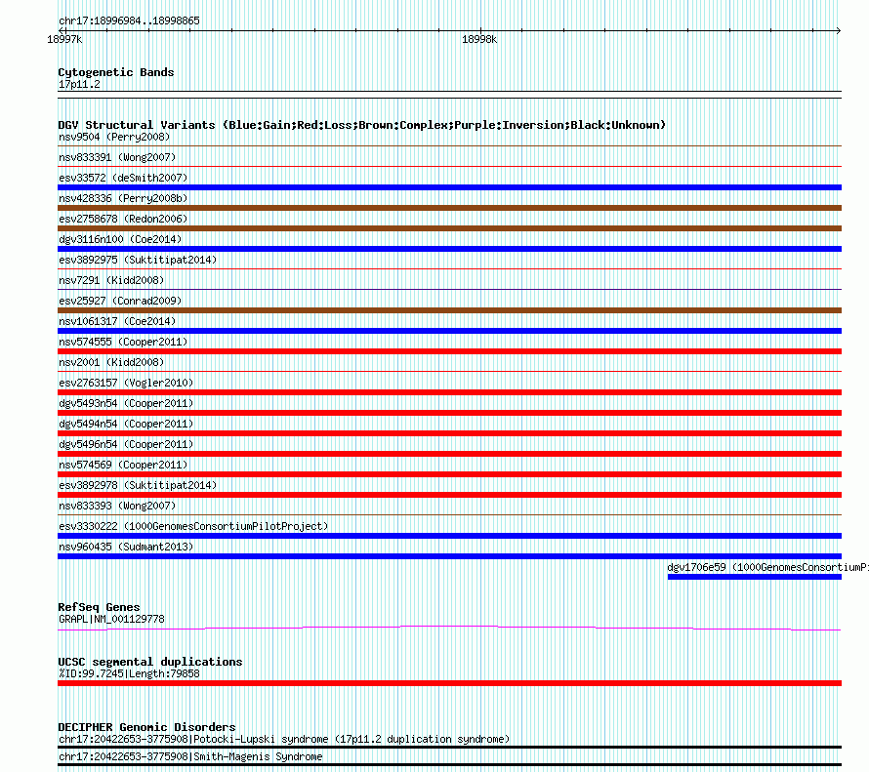This screenshot has height=772, width=869.
Task: Select the Smith-Magenis Syndrome entry
Action: point(190,756)
